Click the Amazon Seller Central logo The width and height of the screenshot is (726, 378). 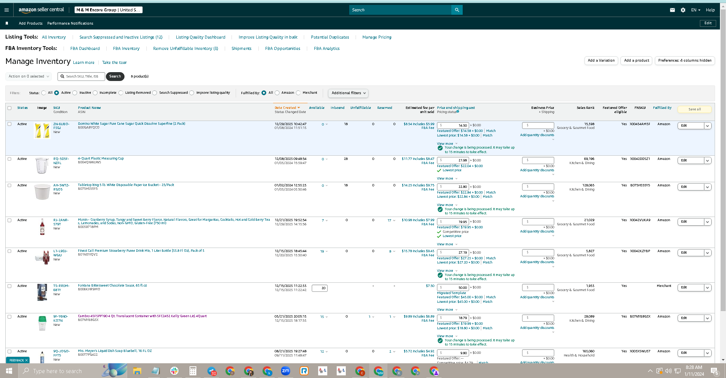click(41, 10)
